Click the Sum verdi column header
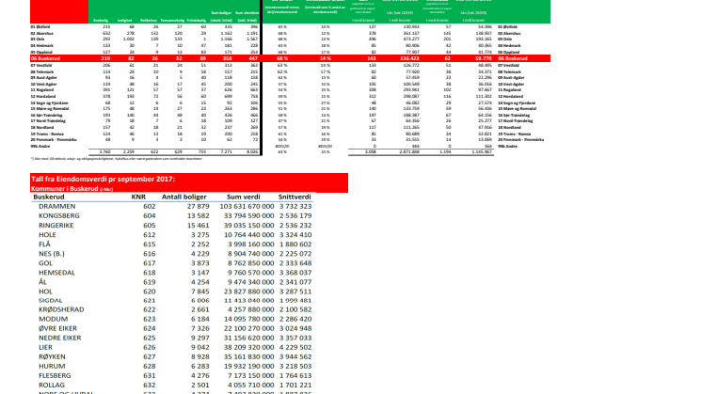 click(x=243, y=197)
